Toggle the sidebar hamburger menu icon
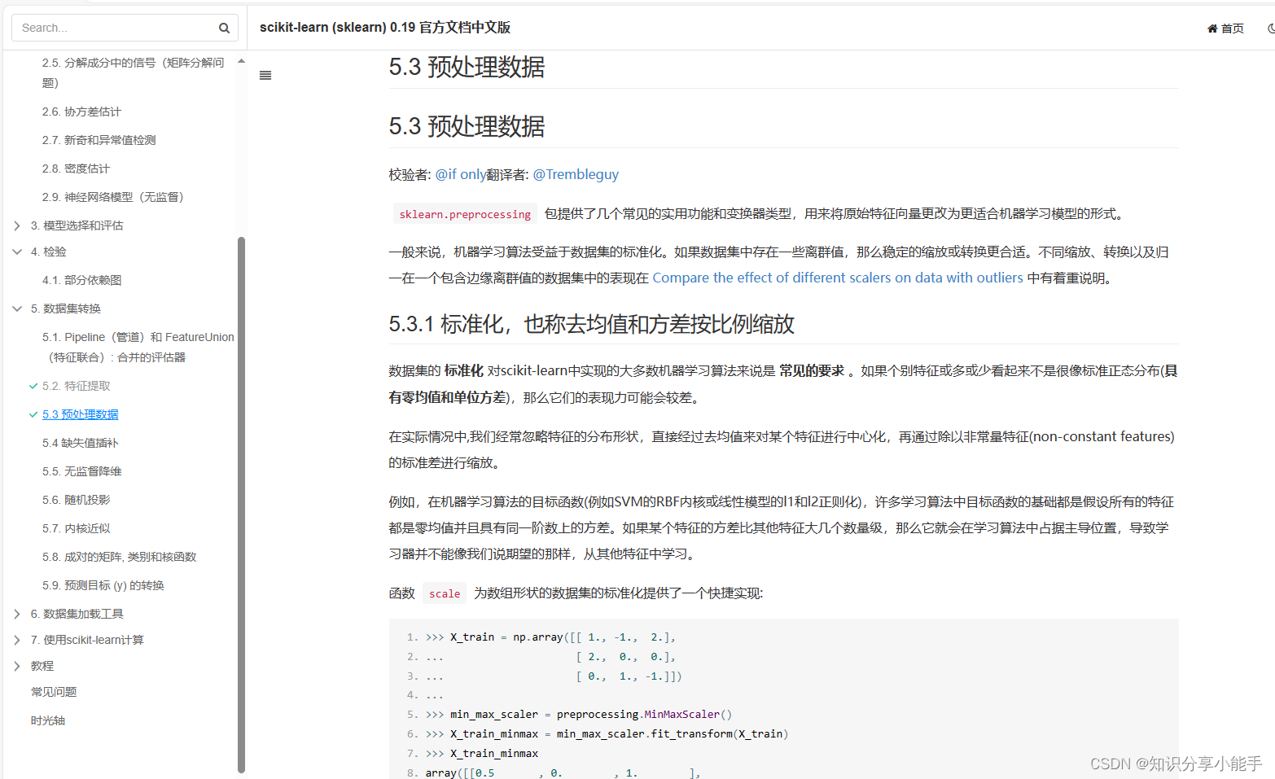Viewport: 1275px width, 779px height. tap(265, 75)
